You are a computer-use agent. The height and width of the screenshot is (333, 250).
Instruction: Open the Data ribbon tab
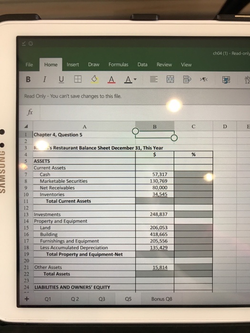click(x=142, y=65)
